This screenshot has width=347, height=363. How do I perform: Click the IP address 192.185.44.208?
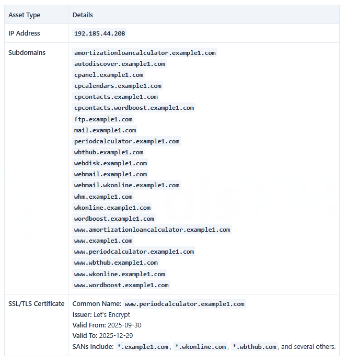pyautogui.click(x=100, y=33)
